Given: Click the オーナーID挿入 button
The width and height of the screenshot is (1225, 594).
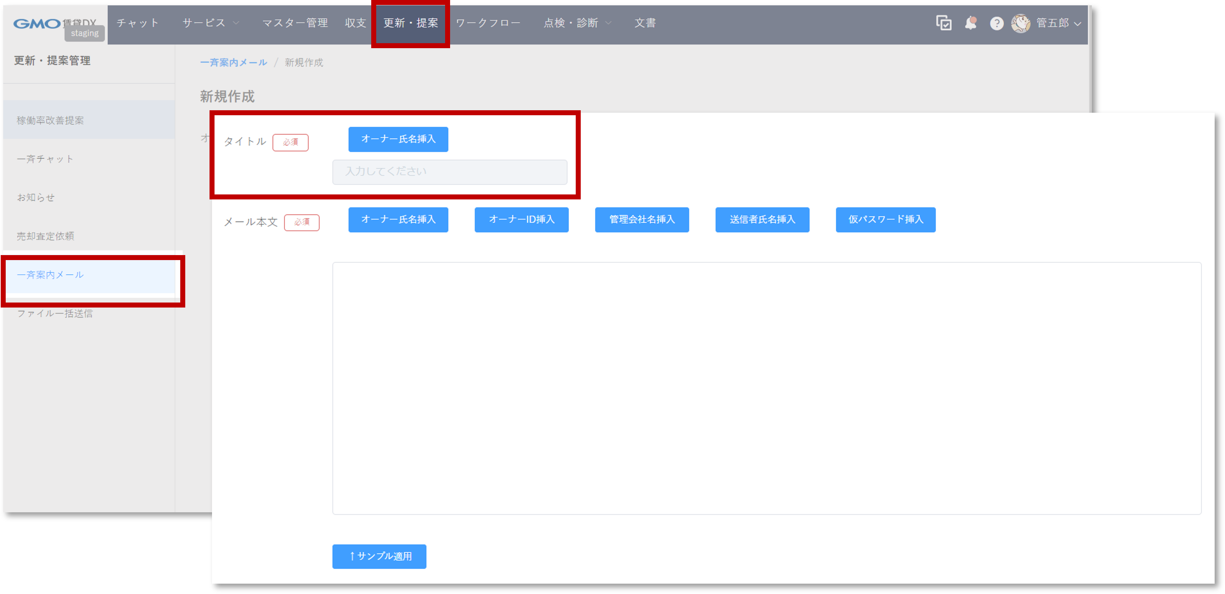Looking at the screenshot, I should tap(521, 219).
